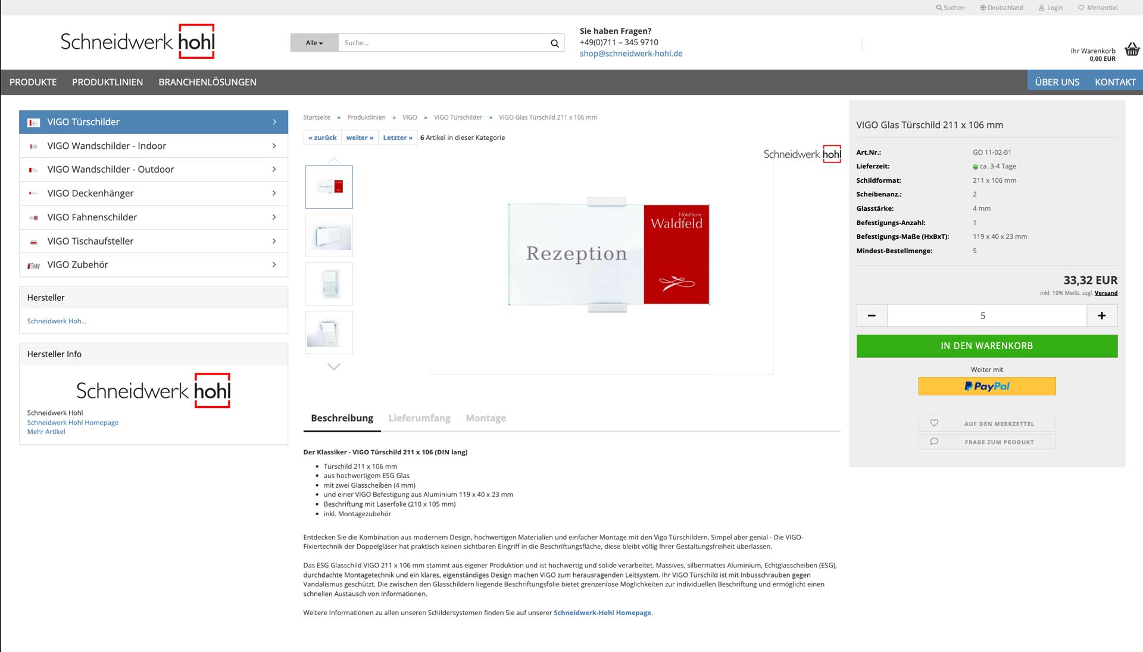1143x652 pixels.
Task: Expand VIGO Wandschilder - Outdoor chevron
Action: coord(274,170)
